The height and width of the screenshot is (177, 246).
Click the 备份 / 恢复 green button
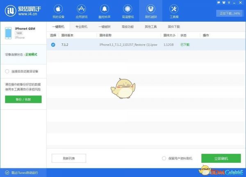[x=23, y=100]
